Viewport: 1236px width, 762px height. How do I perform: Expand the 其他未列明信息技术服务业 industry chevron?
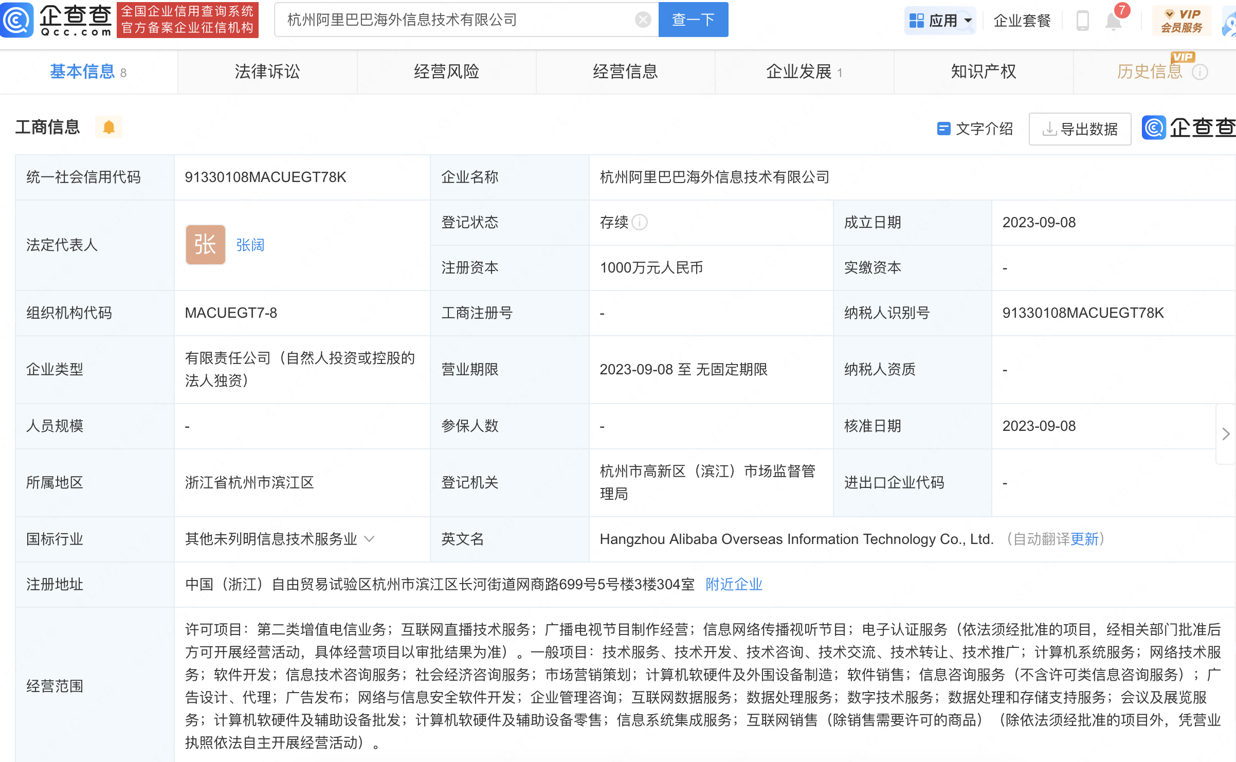(x=369, y=539)
